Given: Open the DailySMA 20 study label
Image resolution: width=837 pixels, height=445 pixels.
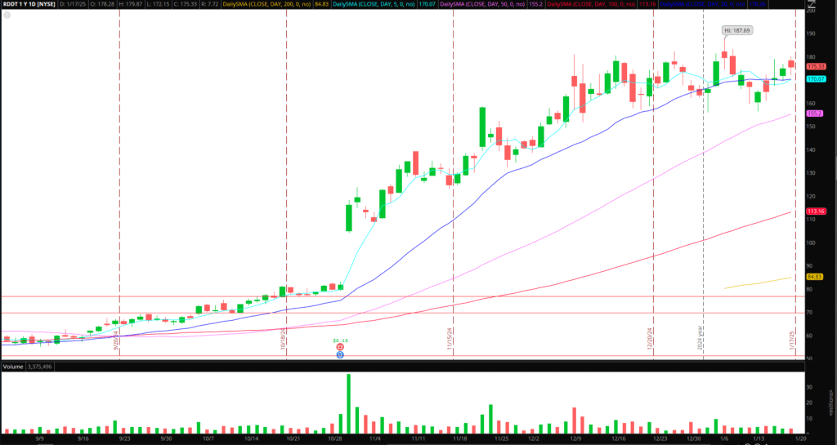Looking at the screenshot, I should click(x=703, y=4).
